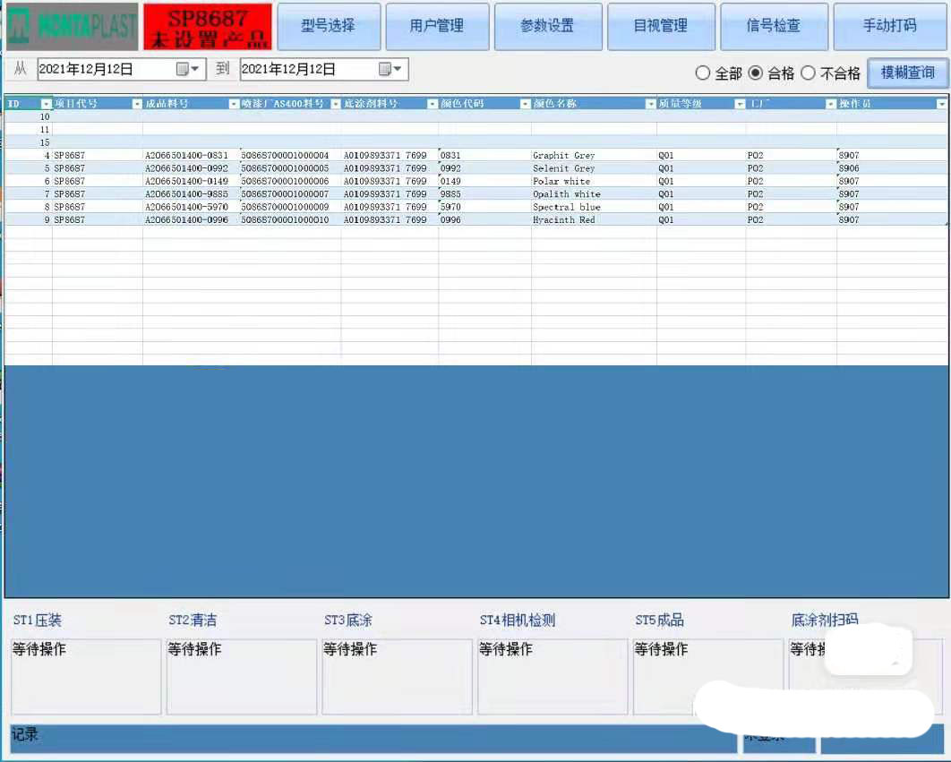951x762 pixels.
Task: Open the 颜色名称 column filter dropdown
Action: 651,104
